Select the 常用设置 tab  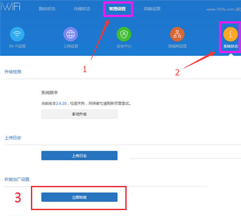pyautogui.click(x=117, y=9)
